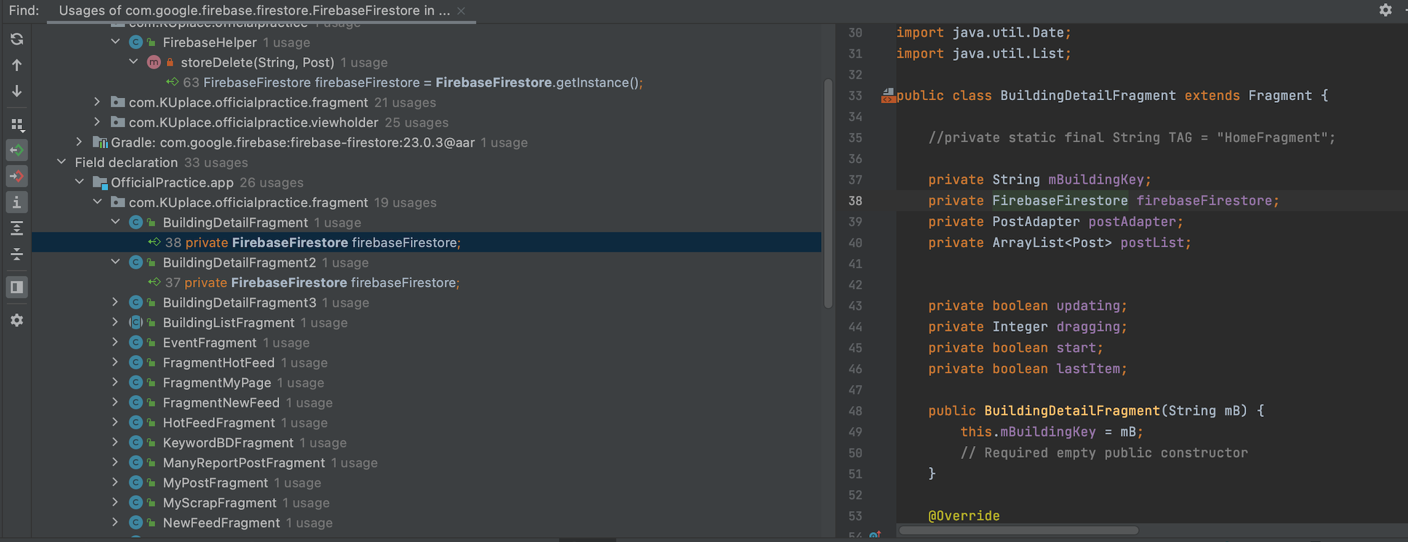
Task: Click the @Override annotation on line 53
Action: pyautogui.click(x=964, y=516)
